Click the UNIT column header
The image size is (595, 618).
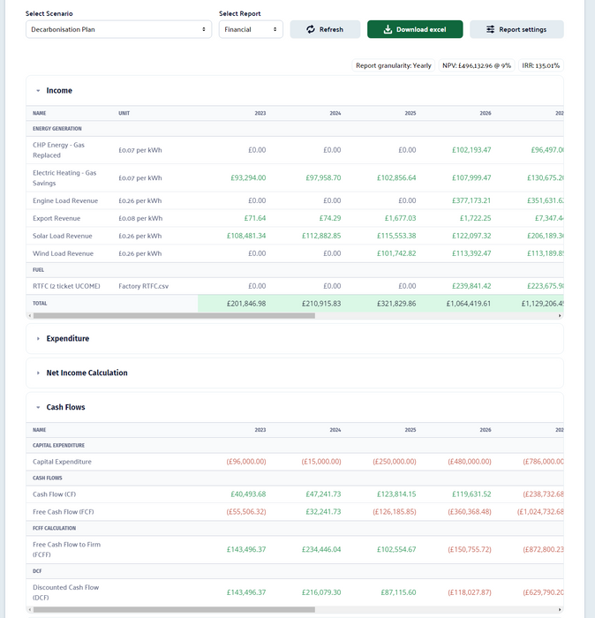pyautogui.click(x=124, y=113)
